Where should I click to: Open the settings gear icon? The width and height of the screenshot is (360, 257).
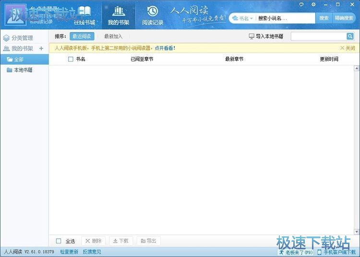313,4
